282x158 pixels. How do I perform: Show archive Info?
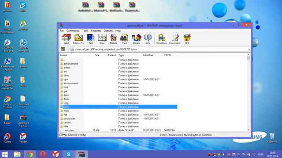[x=148, y=39]
